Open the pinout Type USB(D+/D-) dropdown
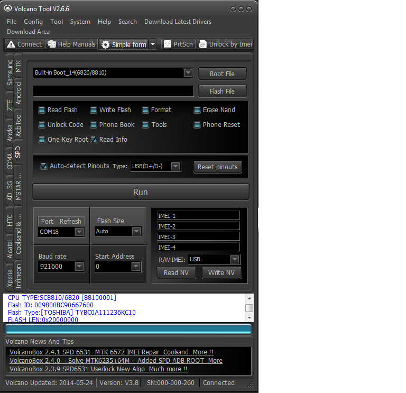This screenshot has width=406, height=393. pyautogui.click(x=176, y=166)
